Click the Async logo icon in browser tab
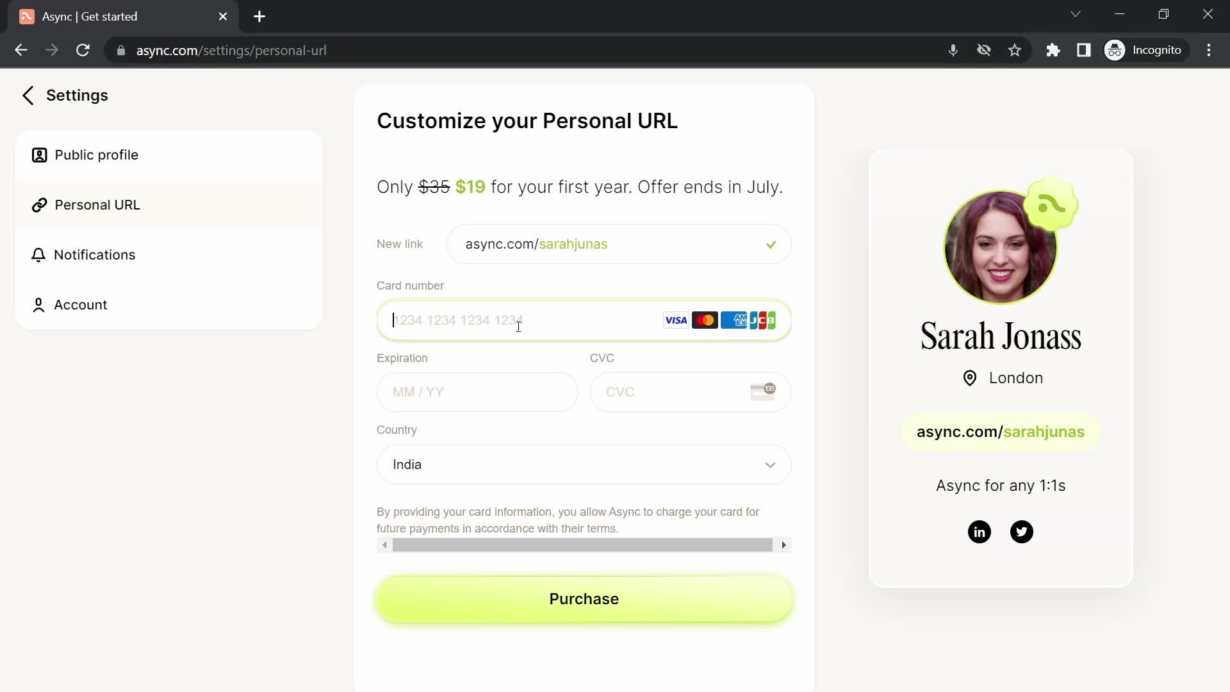The height and width of the screenshot is (692, 1230). 26,17
